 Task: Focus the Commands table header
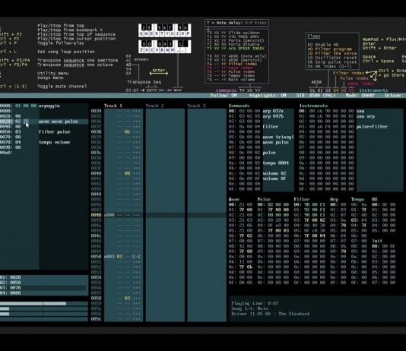click(x=239, y=106)
